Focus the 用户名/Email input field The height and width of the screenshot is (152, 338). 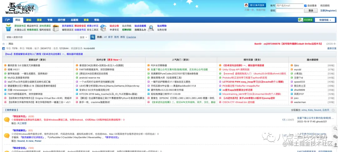(289, 6)
